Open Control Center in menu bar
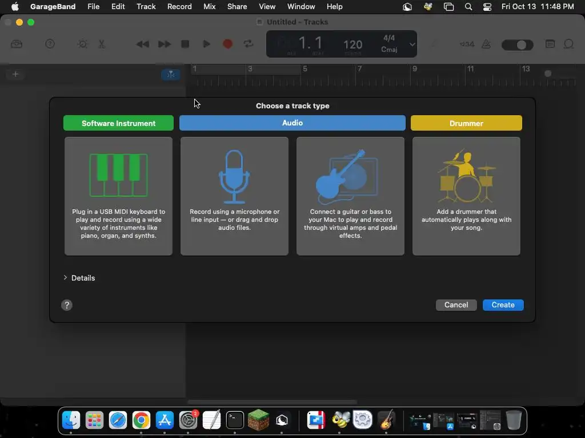 coord(487,7)
